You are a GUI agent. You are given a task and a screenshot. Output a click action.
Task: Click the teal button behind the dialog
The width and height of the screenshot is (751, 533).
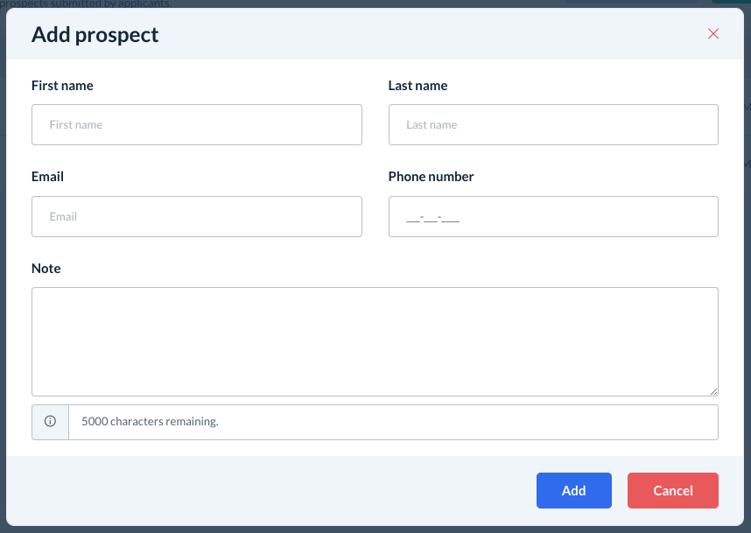click(731, 2)
